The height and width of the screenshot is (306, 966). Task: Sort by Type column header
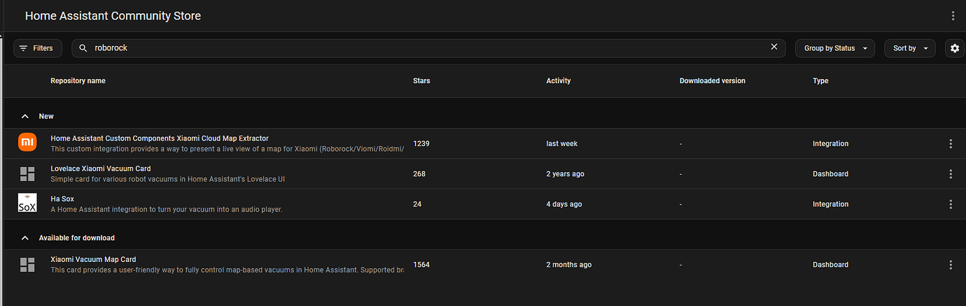pyautogui.click(x=820, y=81)
